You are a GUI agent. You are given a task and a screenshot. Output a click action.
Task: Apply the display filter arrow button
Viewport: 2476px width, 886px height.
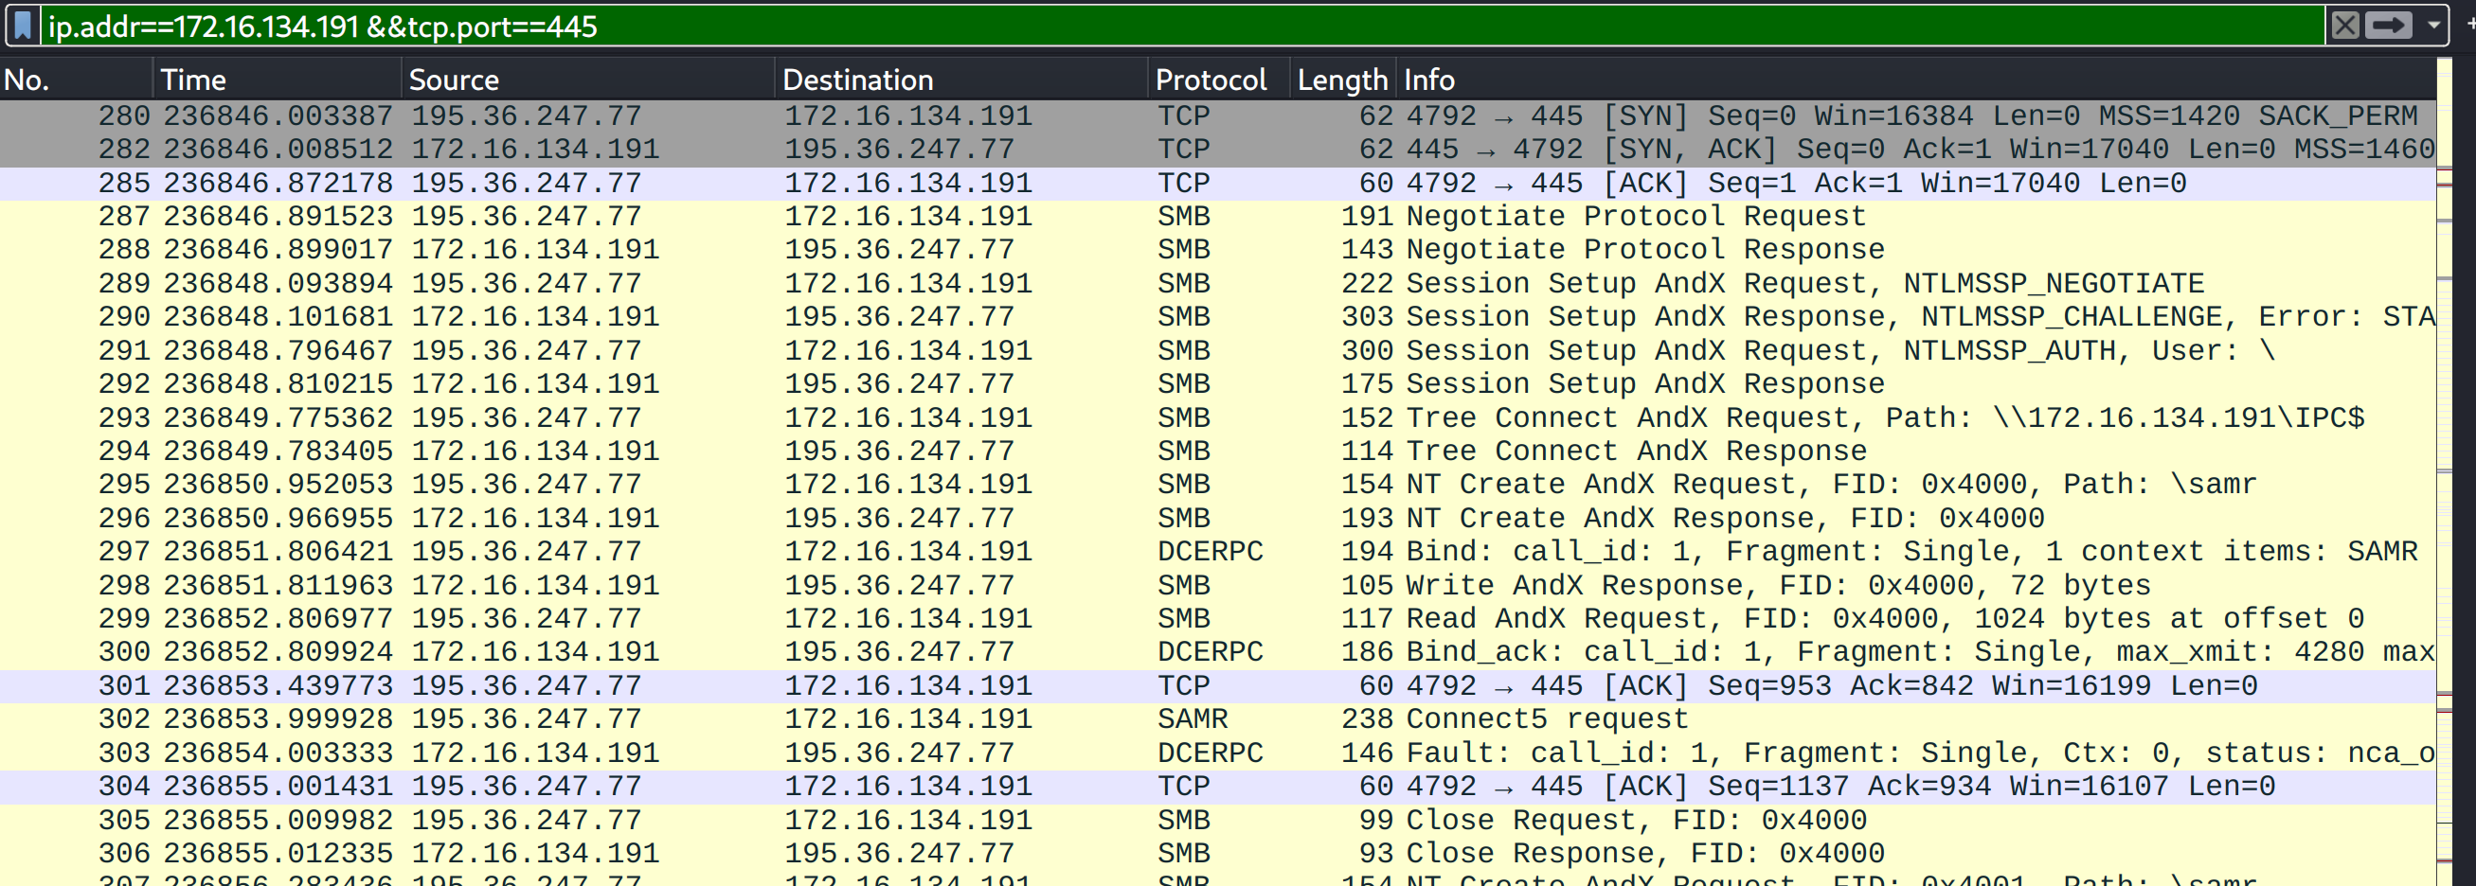(2389, 25)
